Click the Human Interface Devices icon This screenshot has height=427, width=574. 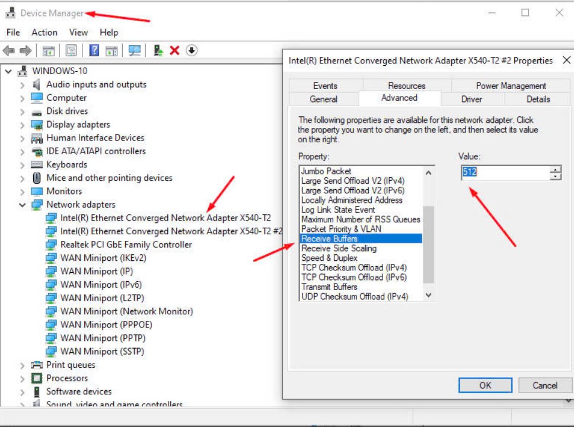(x=37, y=138)
